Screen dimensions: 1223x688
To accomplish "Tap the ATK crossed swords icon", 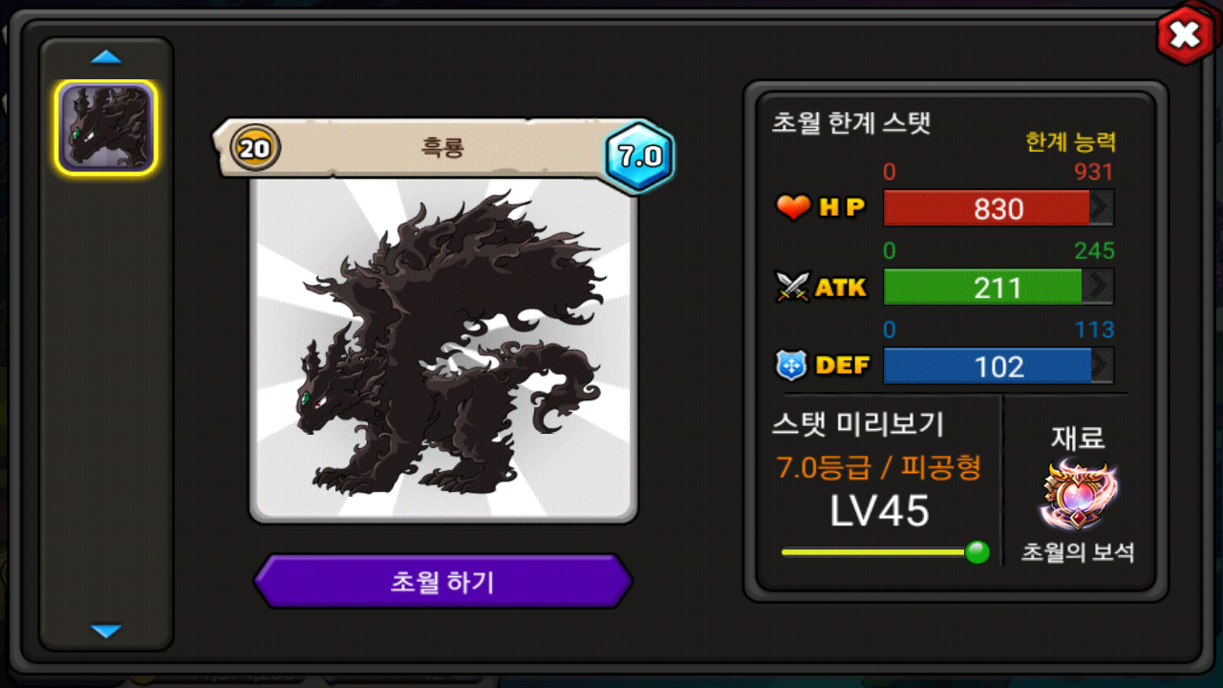I will [x=793, y=287].
